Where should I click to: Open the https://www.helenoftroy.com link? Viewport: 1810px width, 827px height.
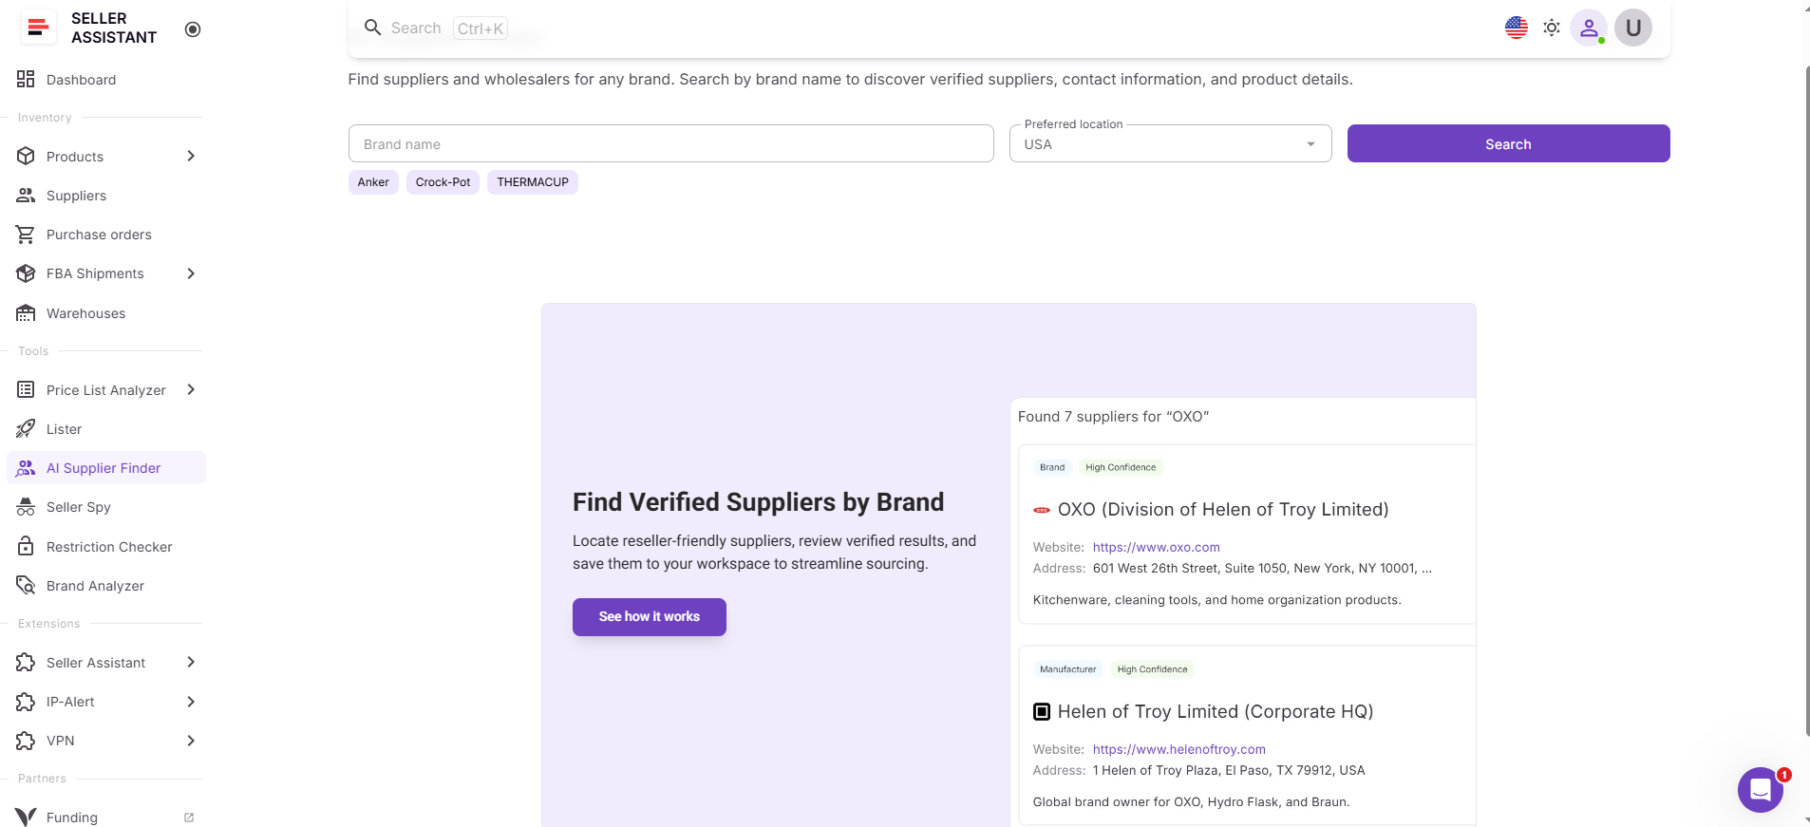tap(1178, 749)
